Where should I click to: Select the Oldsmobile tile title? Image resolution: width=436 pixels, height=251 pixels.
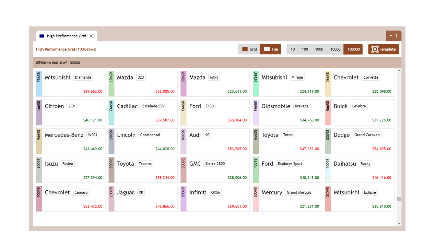[276, 106]
